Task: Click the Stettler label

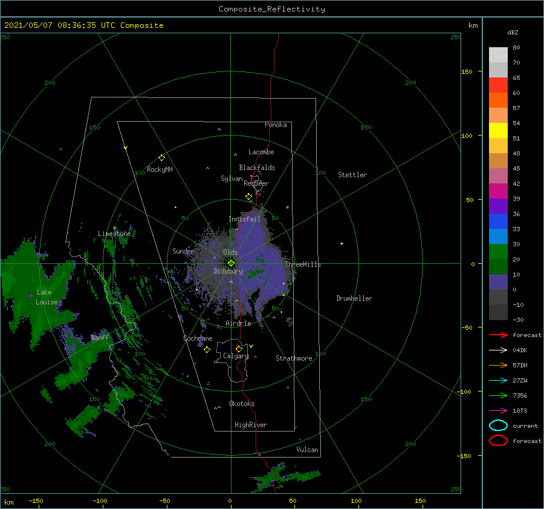Action: click(352, 175)
